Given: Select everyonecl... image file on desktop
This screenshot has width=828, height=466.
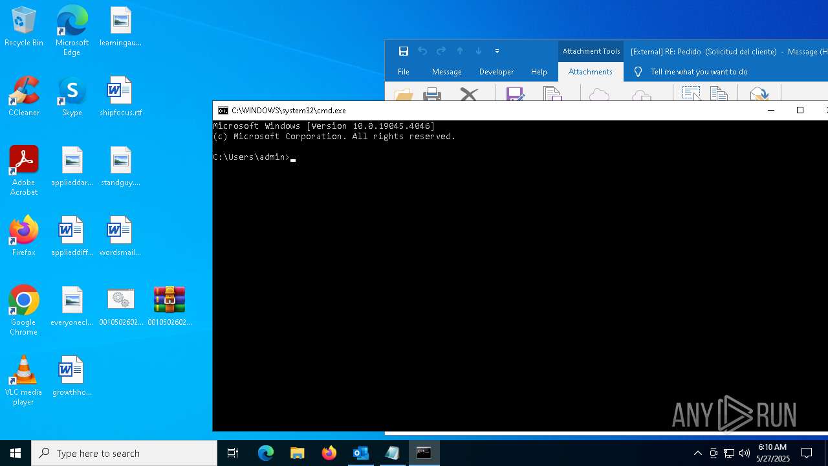Looking at the screenshot, I should tap(72, 307).
